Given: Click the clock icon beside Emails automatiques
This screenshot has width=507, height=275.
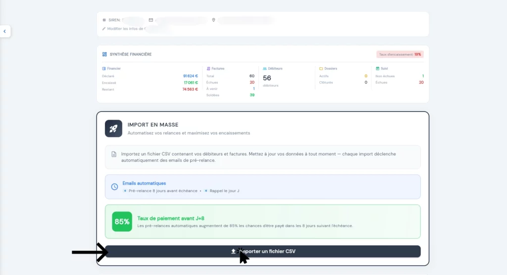Looking at the screenshot, I should (x=114, y=186).
